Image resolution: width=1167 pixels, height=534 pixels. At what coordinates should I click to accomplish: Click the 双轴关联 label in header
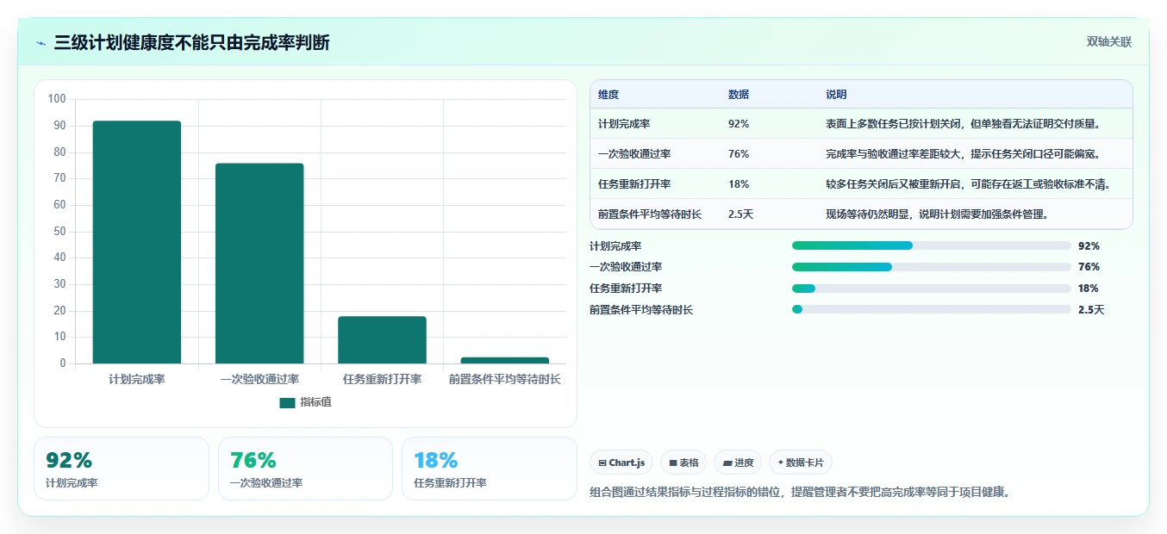1109,42
